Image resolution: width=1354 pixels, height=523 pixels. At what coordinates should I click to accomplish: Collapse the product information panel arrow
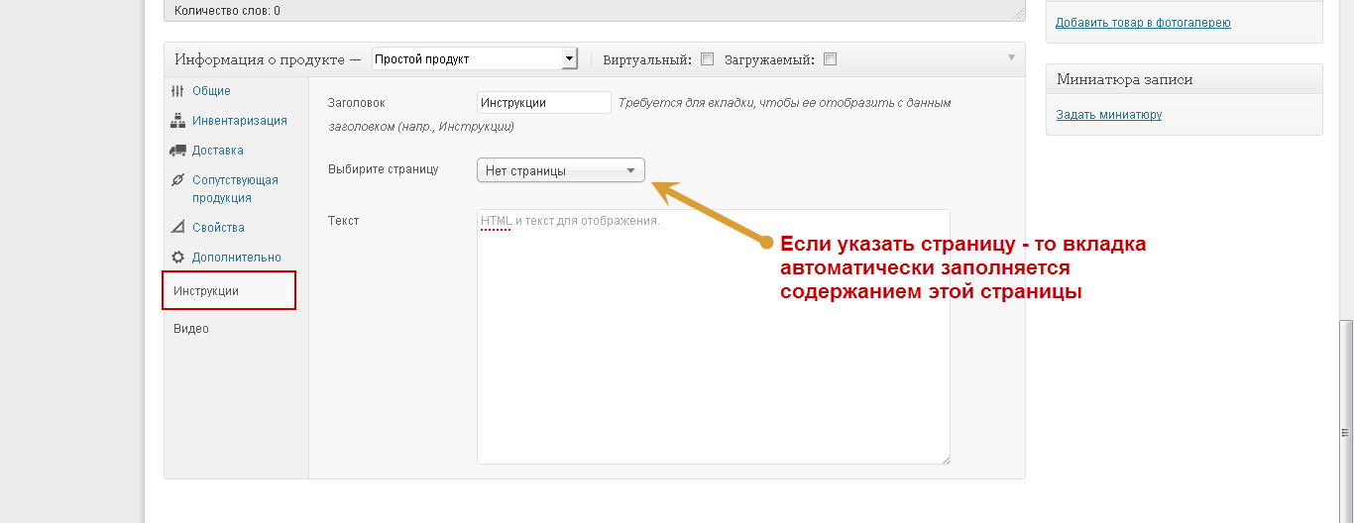pyautogui.click(x=1011, y=57)
